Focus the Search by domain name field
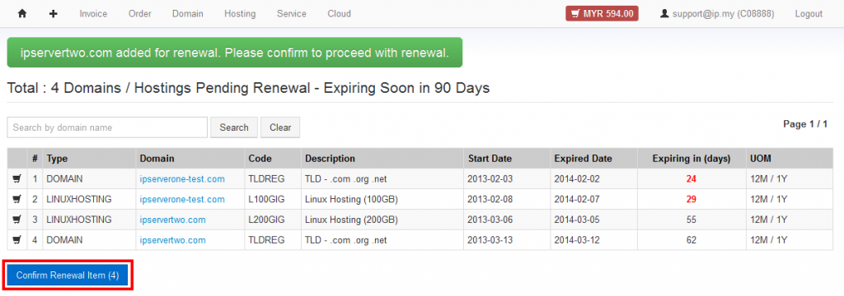The image size is (844, 296). [x=107, y=127]
